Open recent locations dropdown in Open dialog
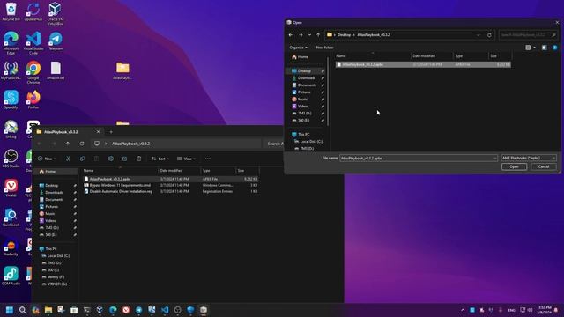This screenshot has width=564, height=317. pos(309,35)
